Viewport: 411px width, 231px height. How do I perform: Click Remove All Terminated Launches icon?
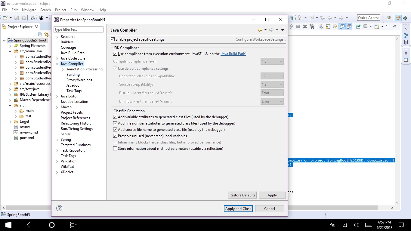[x=312, y=26]
